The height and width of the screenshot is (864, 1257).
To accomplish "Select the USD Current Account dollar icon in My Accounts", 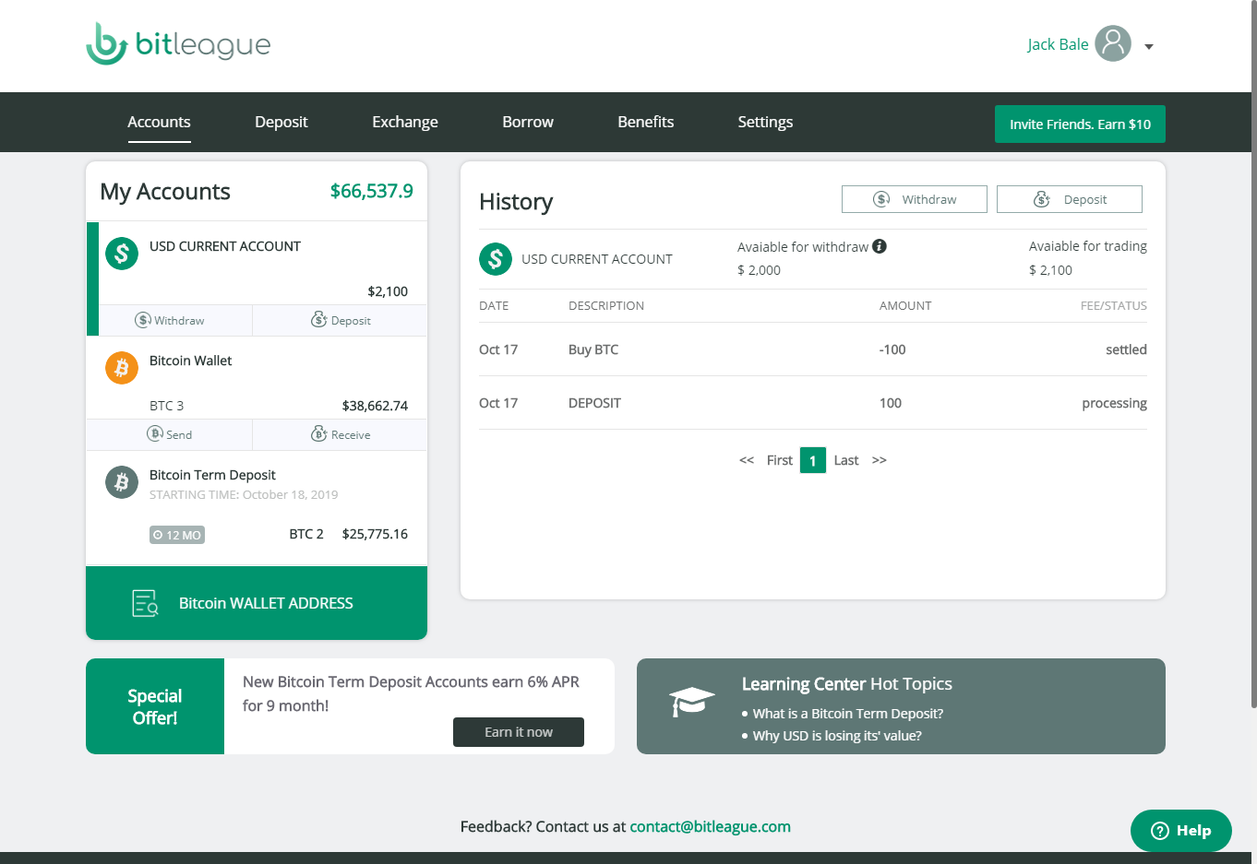I will point(122,253).
